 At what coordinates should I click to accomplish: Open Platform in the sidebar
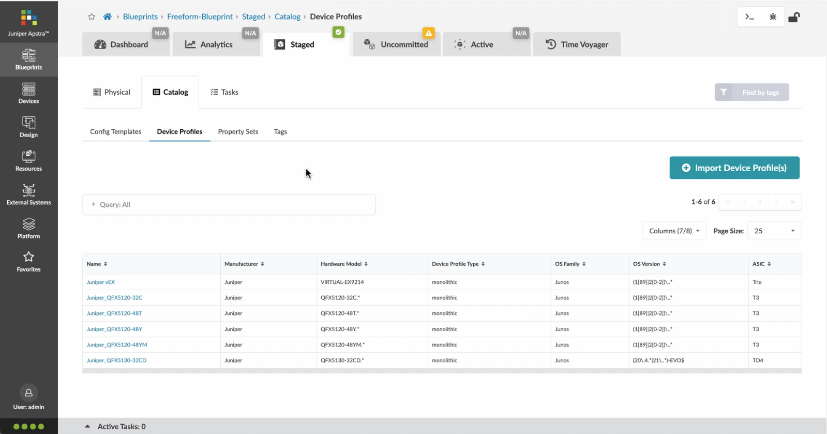tap(29, 228)
